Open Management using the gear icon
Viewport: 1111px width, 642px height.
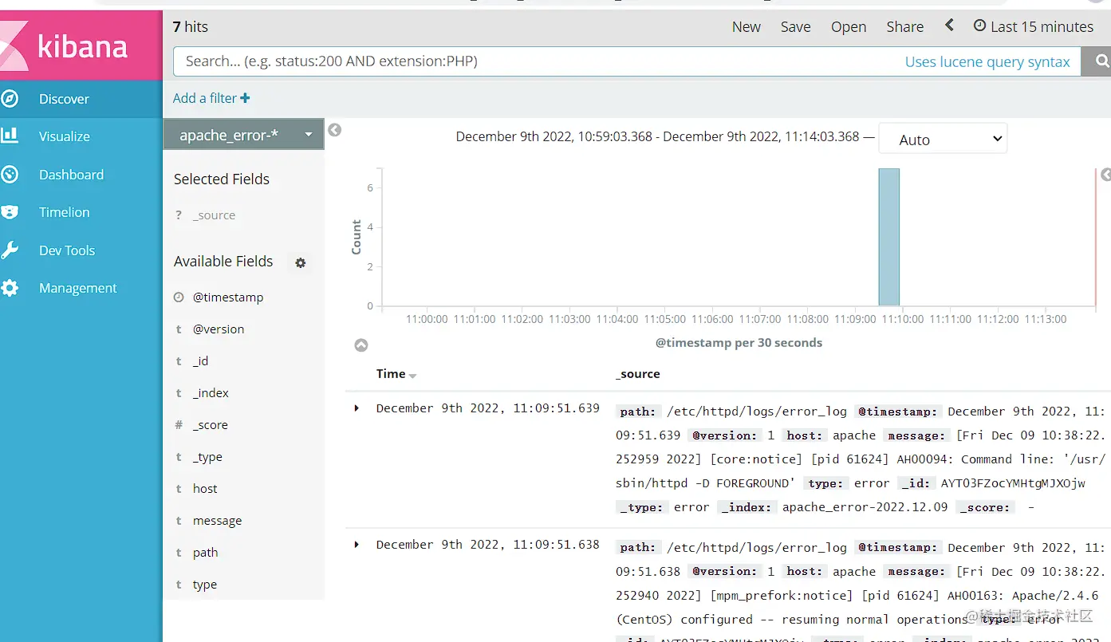coord(10,288)
